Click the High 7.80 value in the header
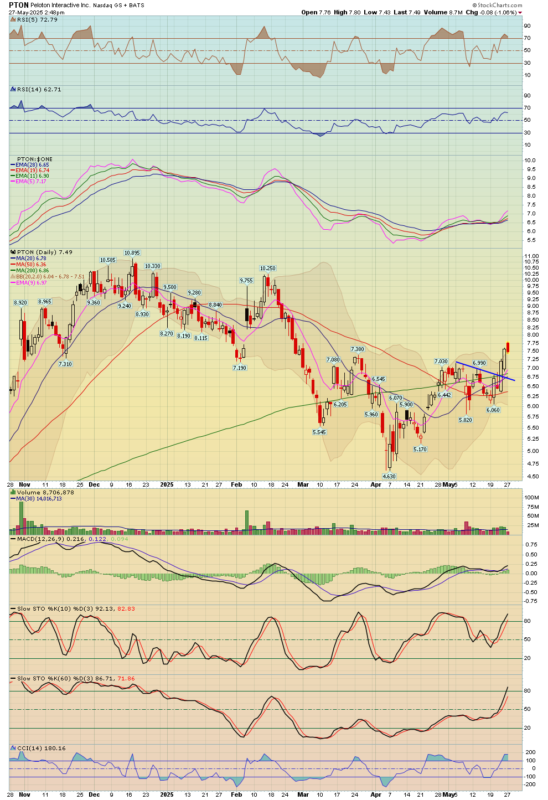This screenshot has height=800, width=548. pyautogui.click(x=348, y=12)
